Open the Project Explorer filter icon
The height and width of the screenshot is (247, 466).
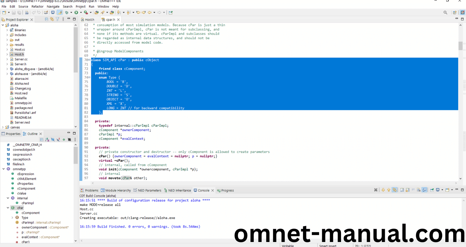[x=57, y=19]
